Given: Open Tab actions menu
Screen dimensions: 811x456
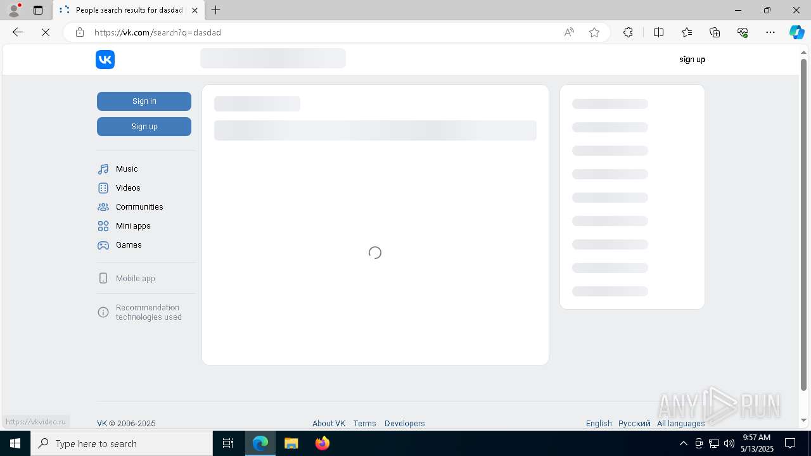Looking at the screenshot, I should 38,10.
